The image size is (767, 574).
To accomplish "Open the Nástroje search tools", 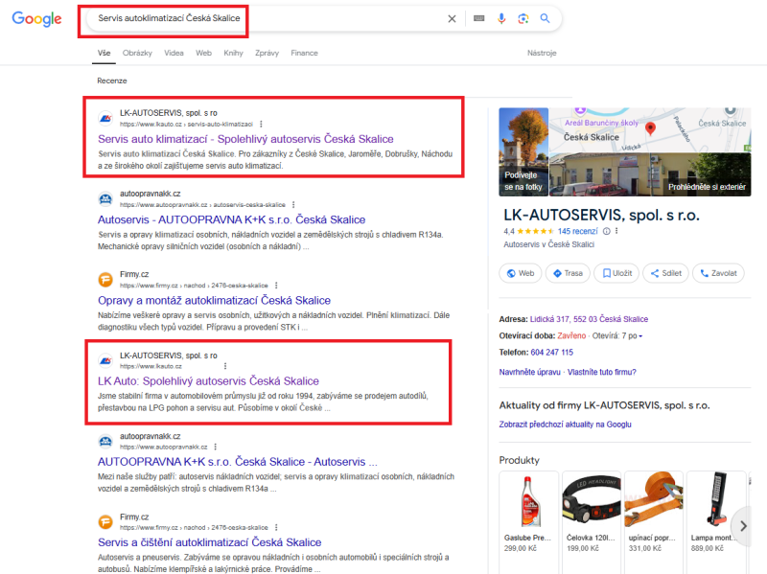I will (x=542, y=53).
